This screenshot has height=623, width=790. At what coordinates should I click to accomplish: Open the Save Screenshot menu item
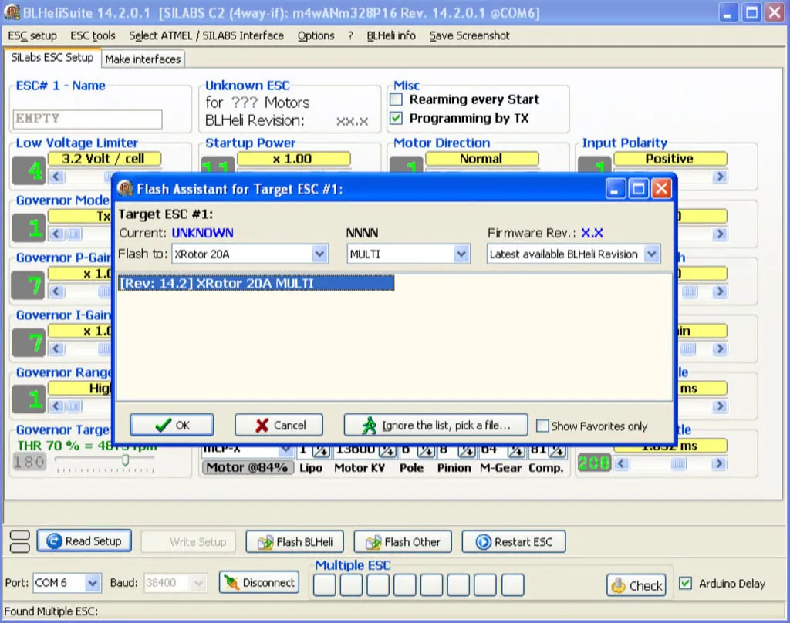[x=469, y=35]
